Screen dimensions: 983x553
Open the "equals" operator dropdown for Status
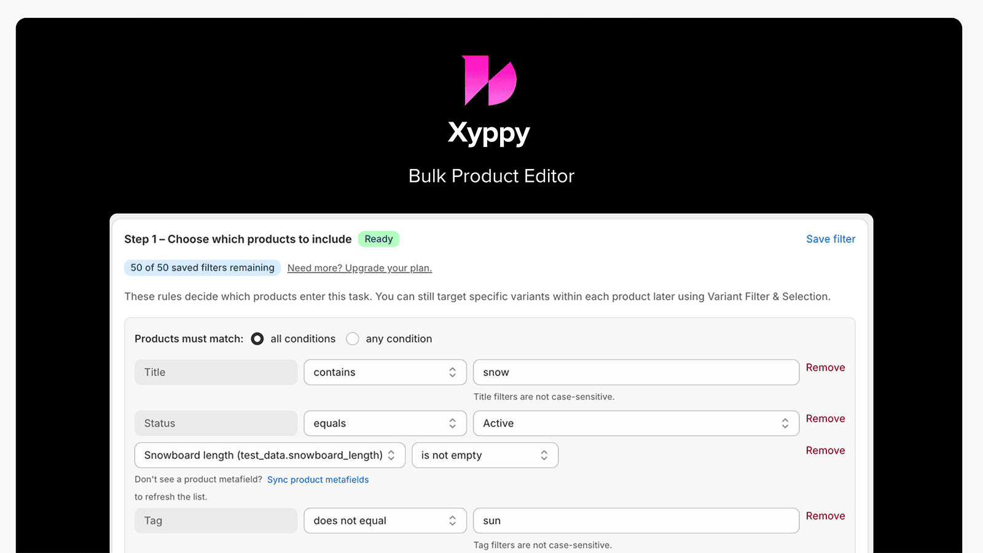click(385, 423)
